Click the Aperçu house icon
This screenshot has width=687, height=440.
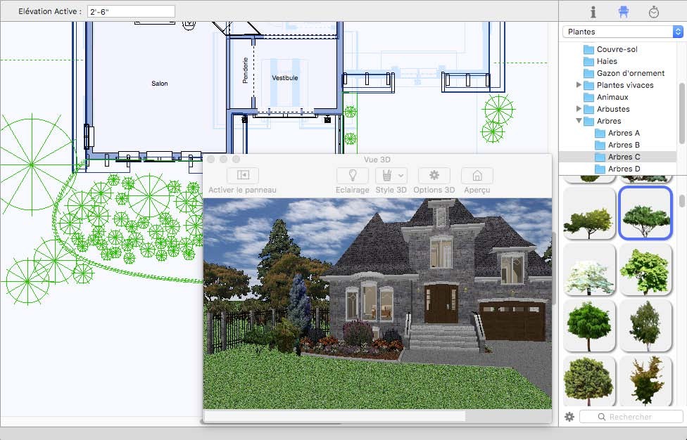pos(477,176)
